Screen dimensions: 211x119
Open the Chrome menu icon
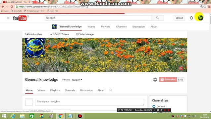coord(209,7)
